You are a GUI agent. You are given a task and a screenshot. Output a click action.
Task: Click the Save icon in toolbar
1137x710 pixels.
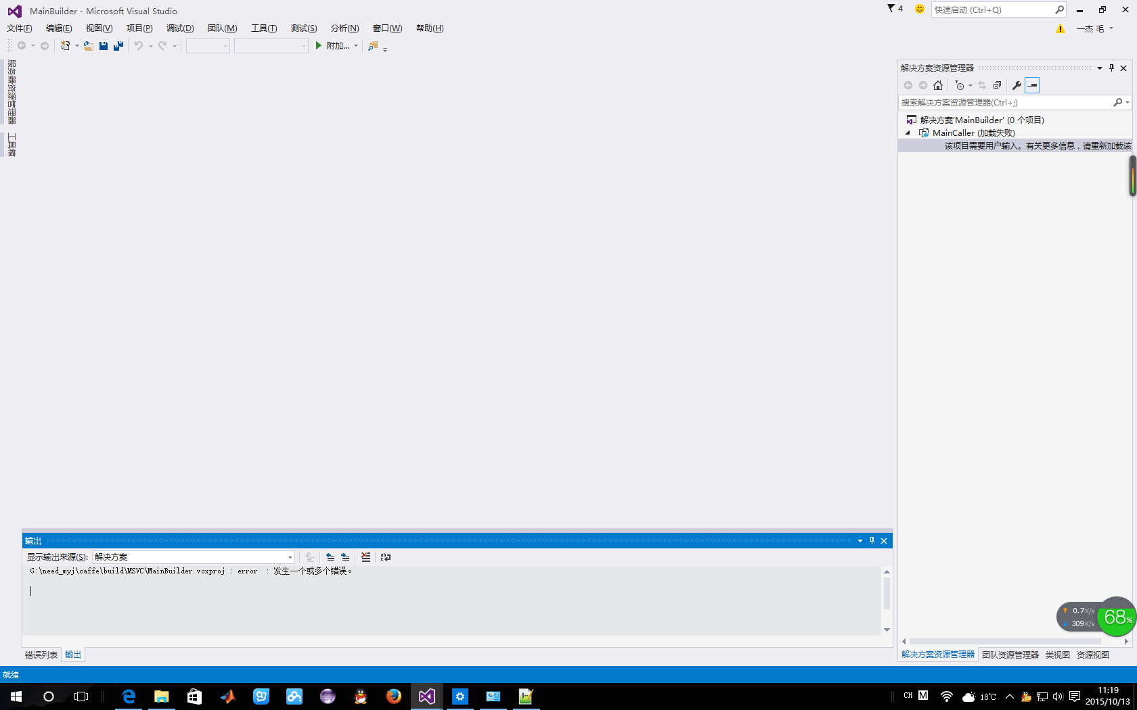click(104, 46)
